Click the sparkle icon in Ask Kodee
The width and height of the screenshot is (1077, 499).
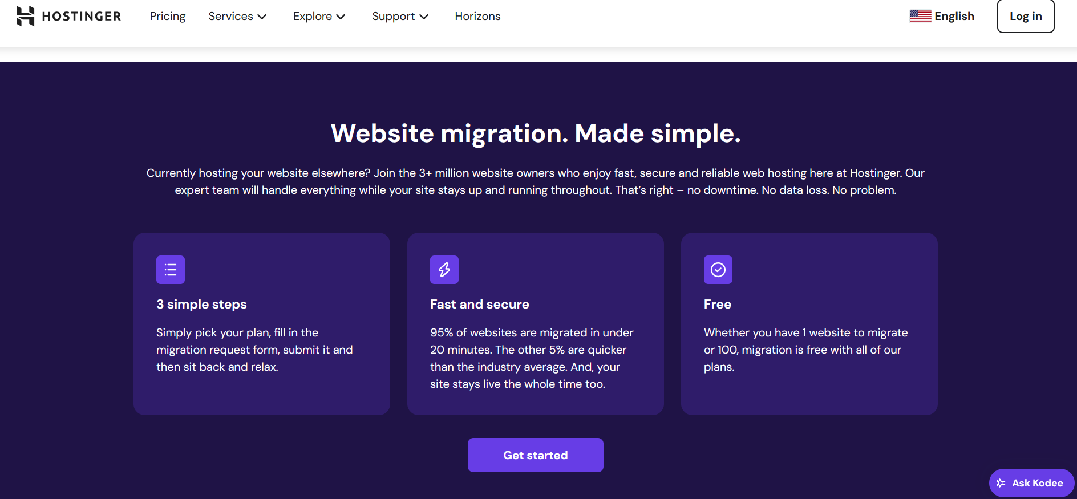pyautogui.click(x=1001, y=483)
